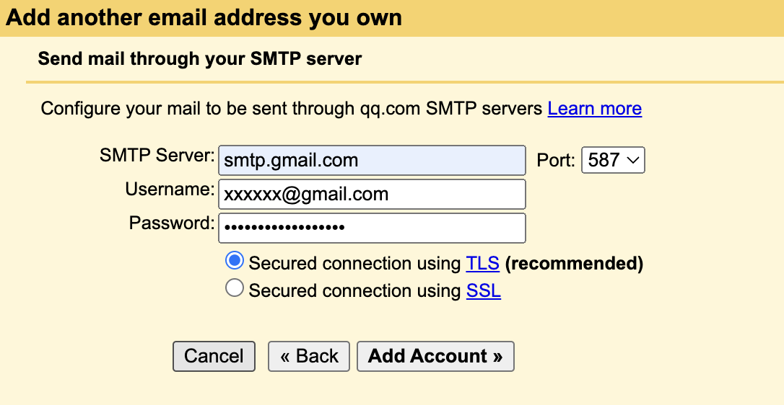
Task: Click the SMTP Server field containing smtp.gmail.com
Action: [x=372, y=160]
